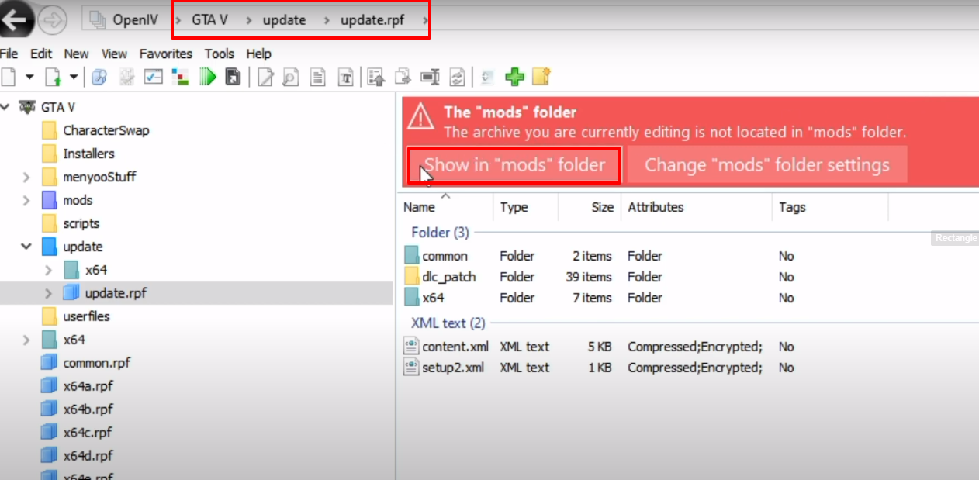Click Show in "mods" folder button
Image resolution: width=979 pixels, height=480 pixels.
click(x=514, y=165)
